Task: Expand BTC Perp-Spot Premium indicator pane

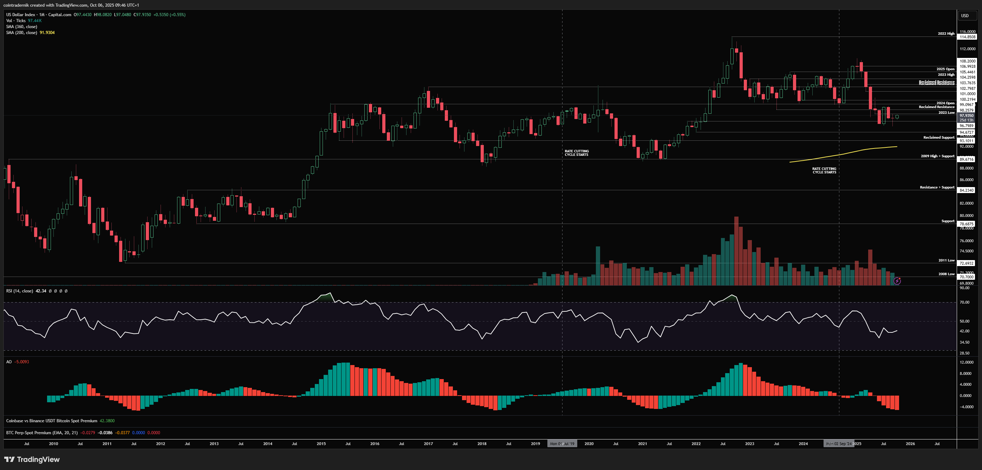Action: (x=41, y=433)
